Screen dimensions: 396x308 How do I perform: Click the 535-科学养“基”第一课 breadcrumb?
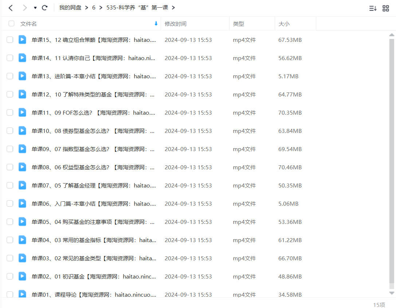pos(137,8)
